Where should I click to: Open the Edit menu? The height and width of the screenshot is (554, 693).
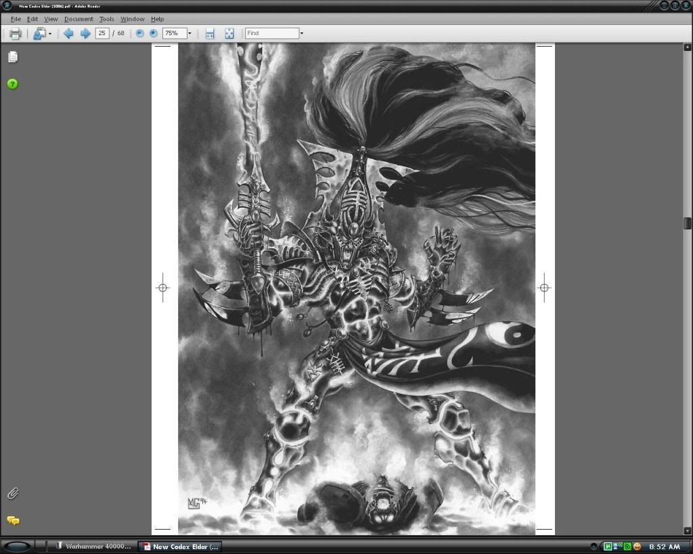coord(32,19)
